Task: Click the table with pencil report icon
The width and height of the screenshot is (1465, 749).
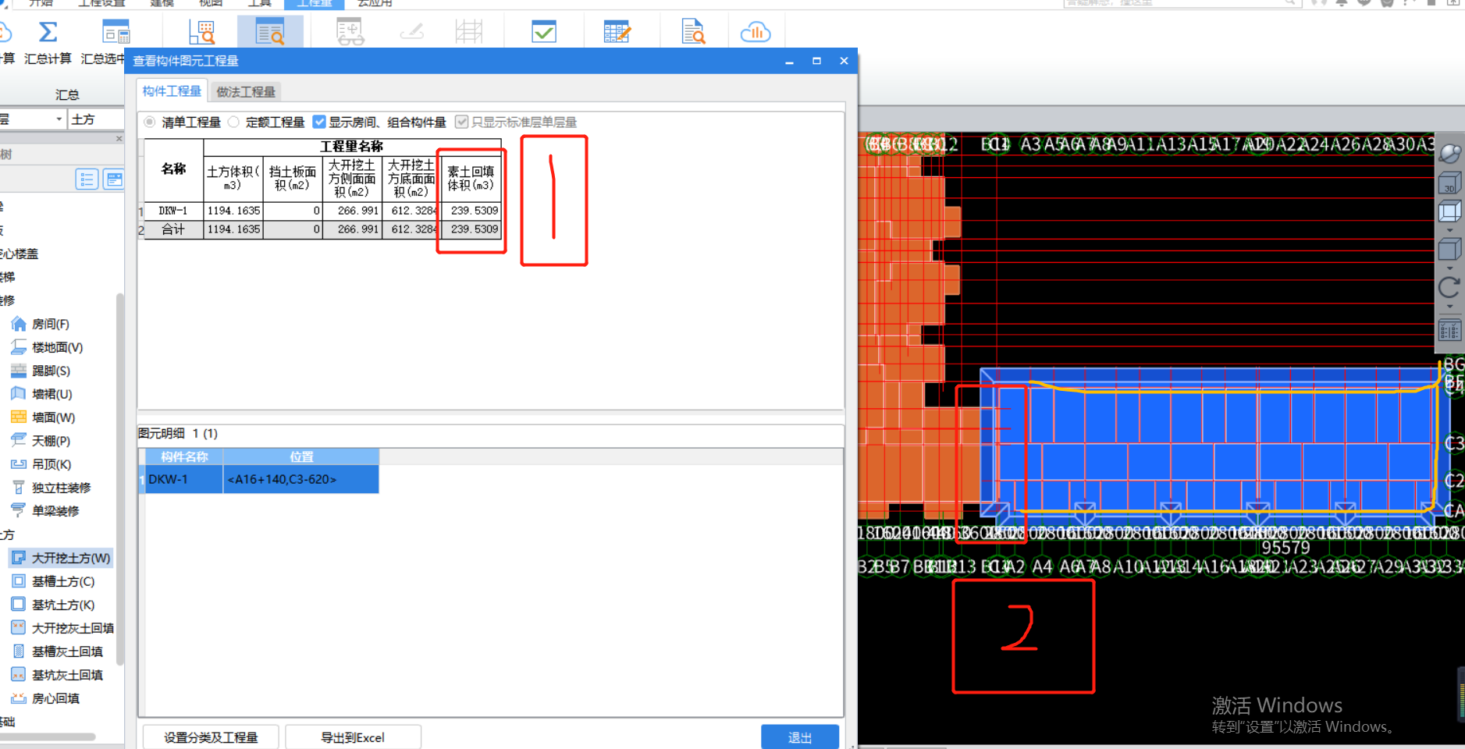Action: click(617, 32)
